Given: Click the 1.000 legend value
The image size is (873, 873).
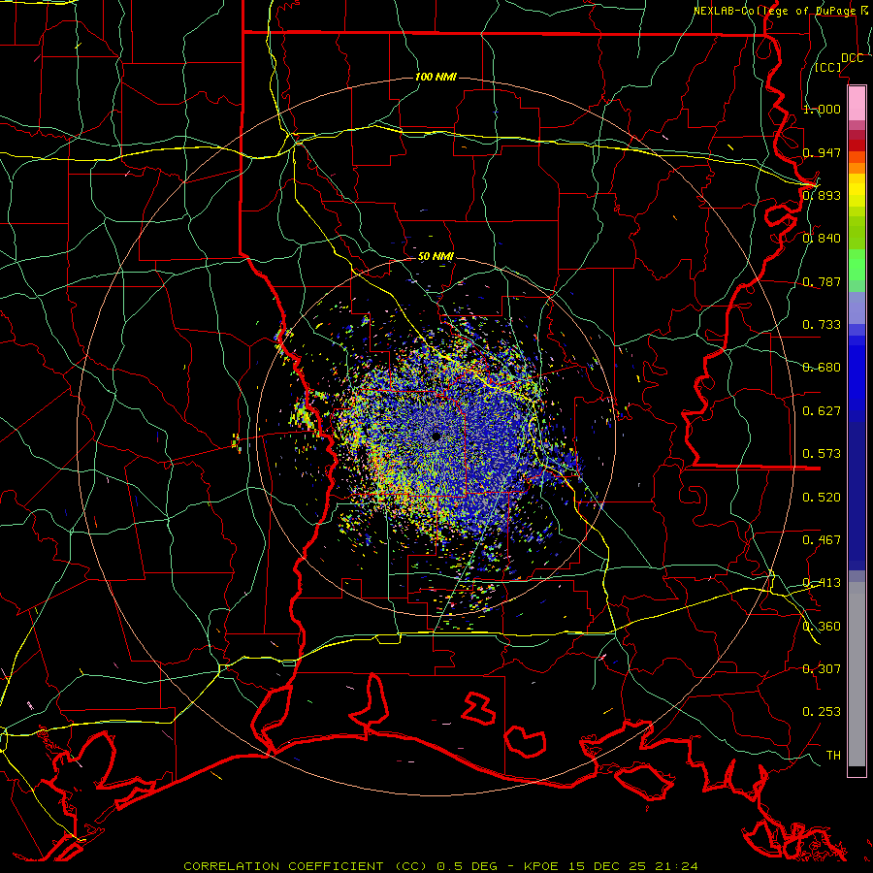Looking at the screenshot, I should click(822, 109).
